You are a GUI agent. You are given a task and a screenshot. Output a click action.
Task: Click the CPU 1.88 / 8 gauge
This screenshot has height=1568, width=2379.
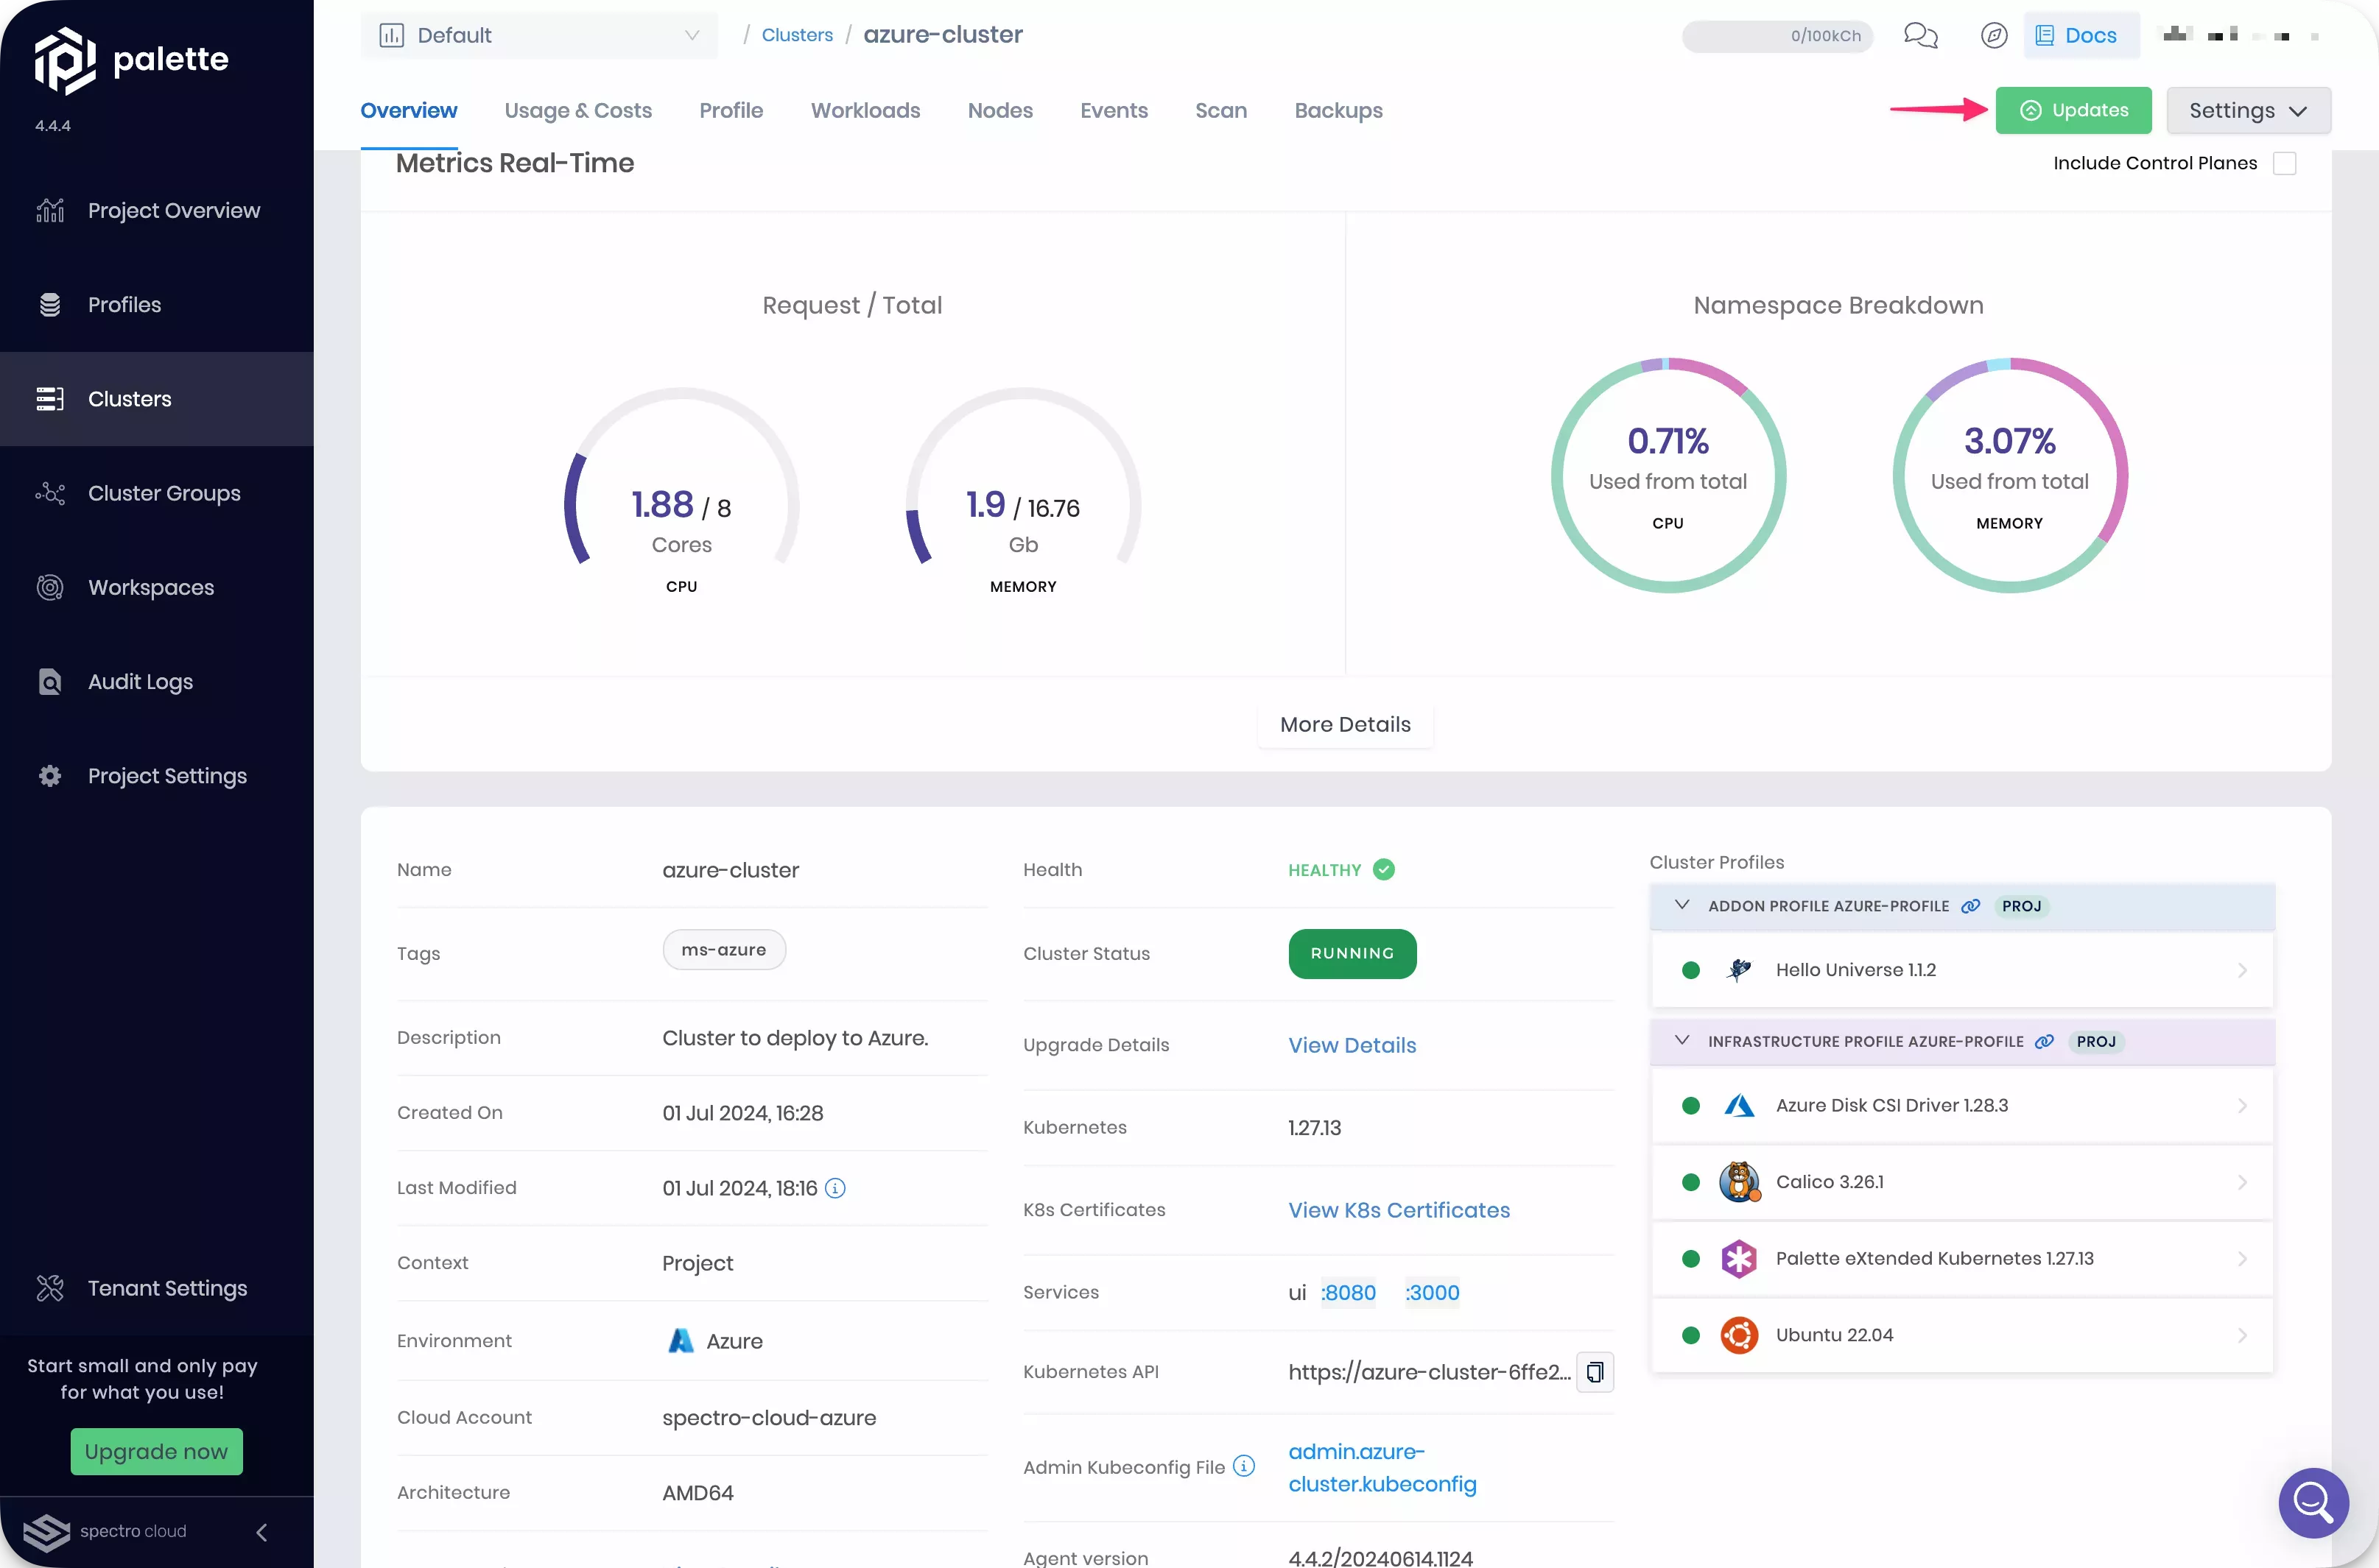click(681, 490)
